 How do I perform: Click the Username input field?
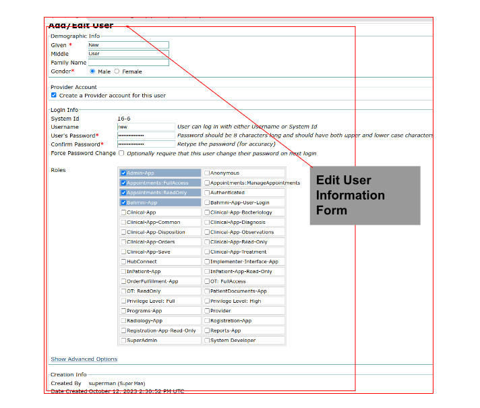(146, 127)
